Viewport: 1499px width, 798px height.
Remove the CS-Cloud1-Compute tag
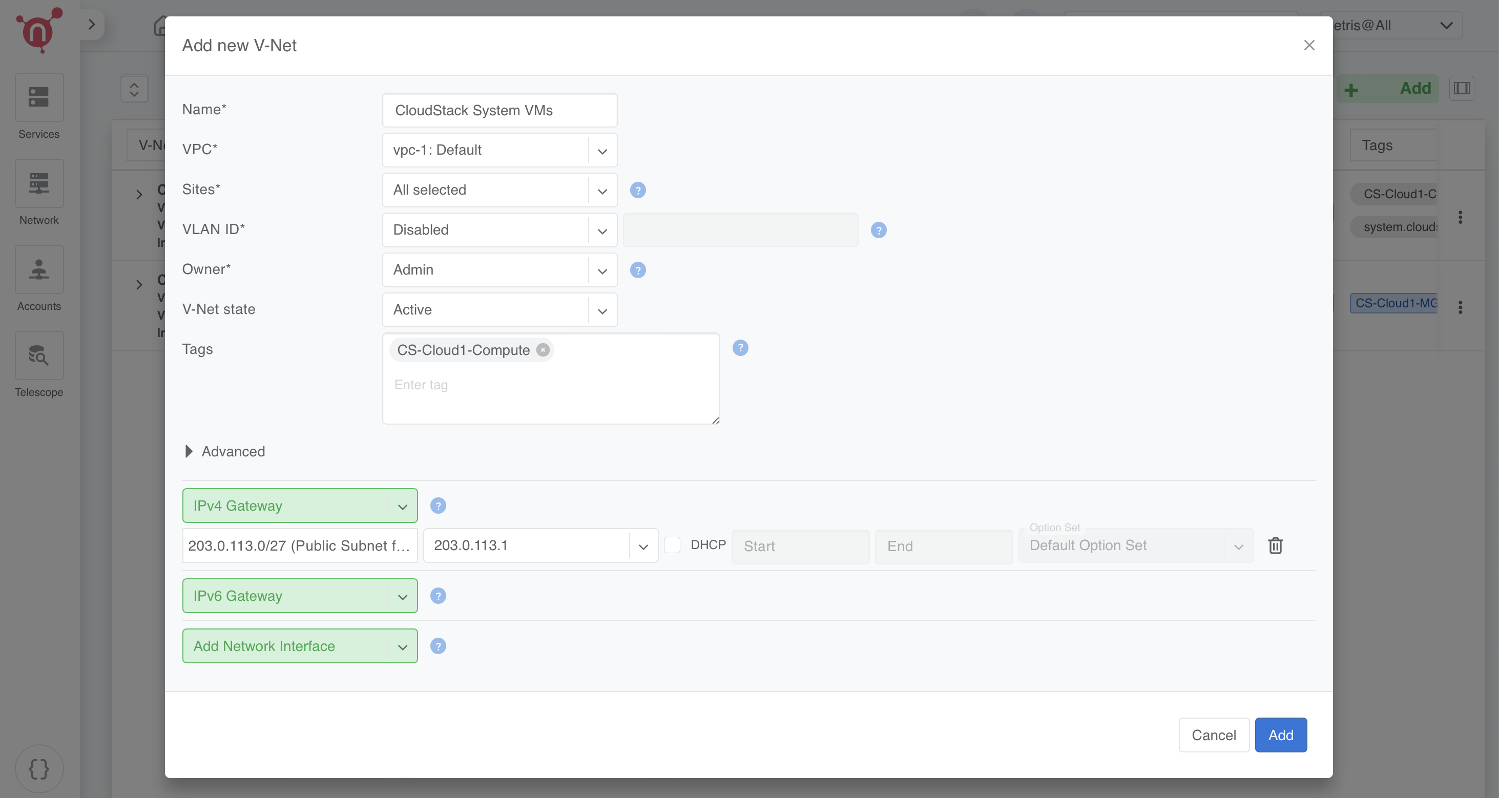tap(543, 349)
